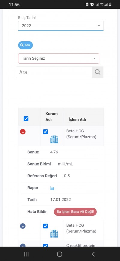Toggle the C reaktif protein row checkbox
The width and height of the screenshot is (120, 261).
tap(45, 246)
